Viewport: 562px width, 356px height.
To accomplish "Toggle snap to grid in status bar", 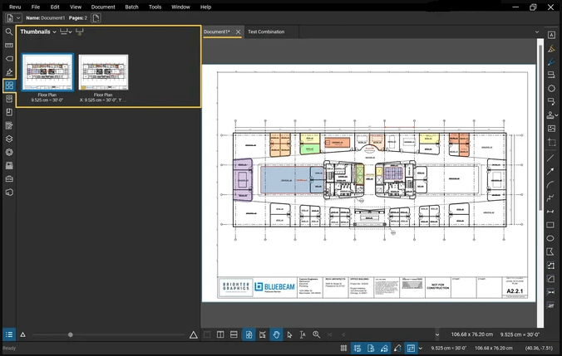I will click(357, 348).
